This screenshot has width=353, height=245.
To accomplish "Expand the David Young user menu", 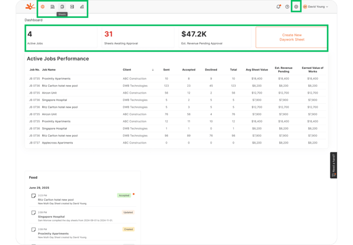I will click(x=316, y=7).
